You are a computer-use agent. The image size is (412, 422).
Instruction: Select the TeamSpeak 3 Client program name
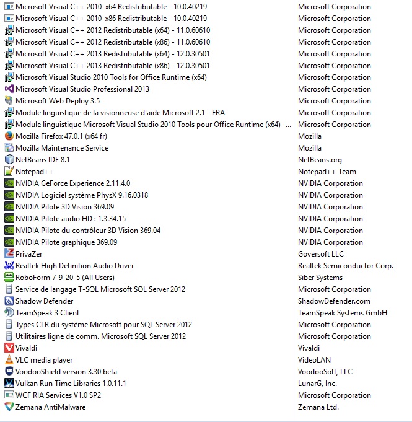tap(47, 313)
